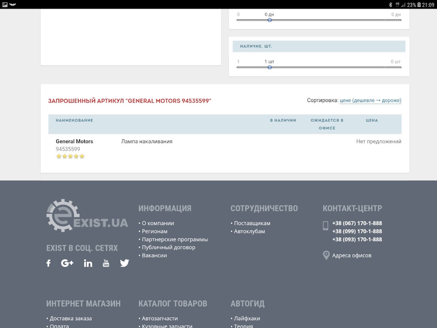Call phone number +38 (093) 170-1-888
The width and height of the screenshot is (437, 328).
point(357,239)
